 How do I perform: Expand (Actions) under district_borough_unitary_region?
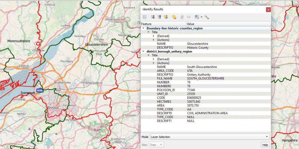154,63
